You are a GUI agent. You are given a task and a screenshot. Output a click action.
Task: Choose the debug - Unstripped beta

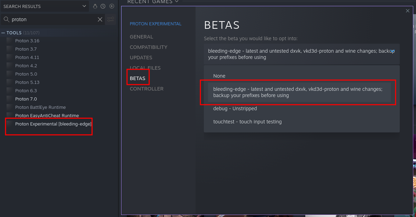point(235,108)
